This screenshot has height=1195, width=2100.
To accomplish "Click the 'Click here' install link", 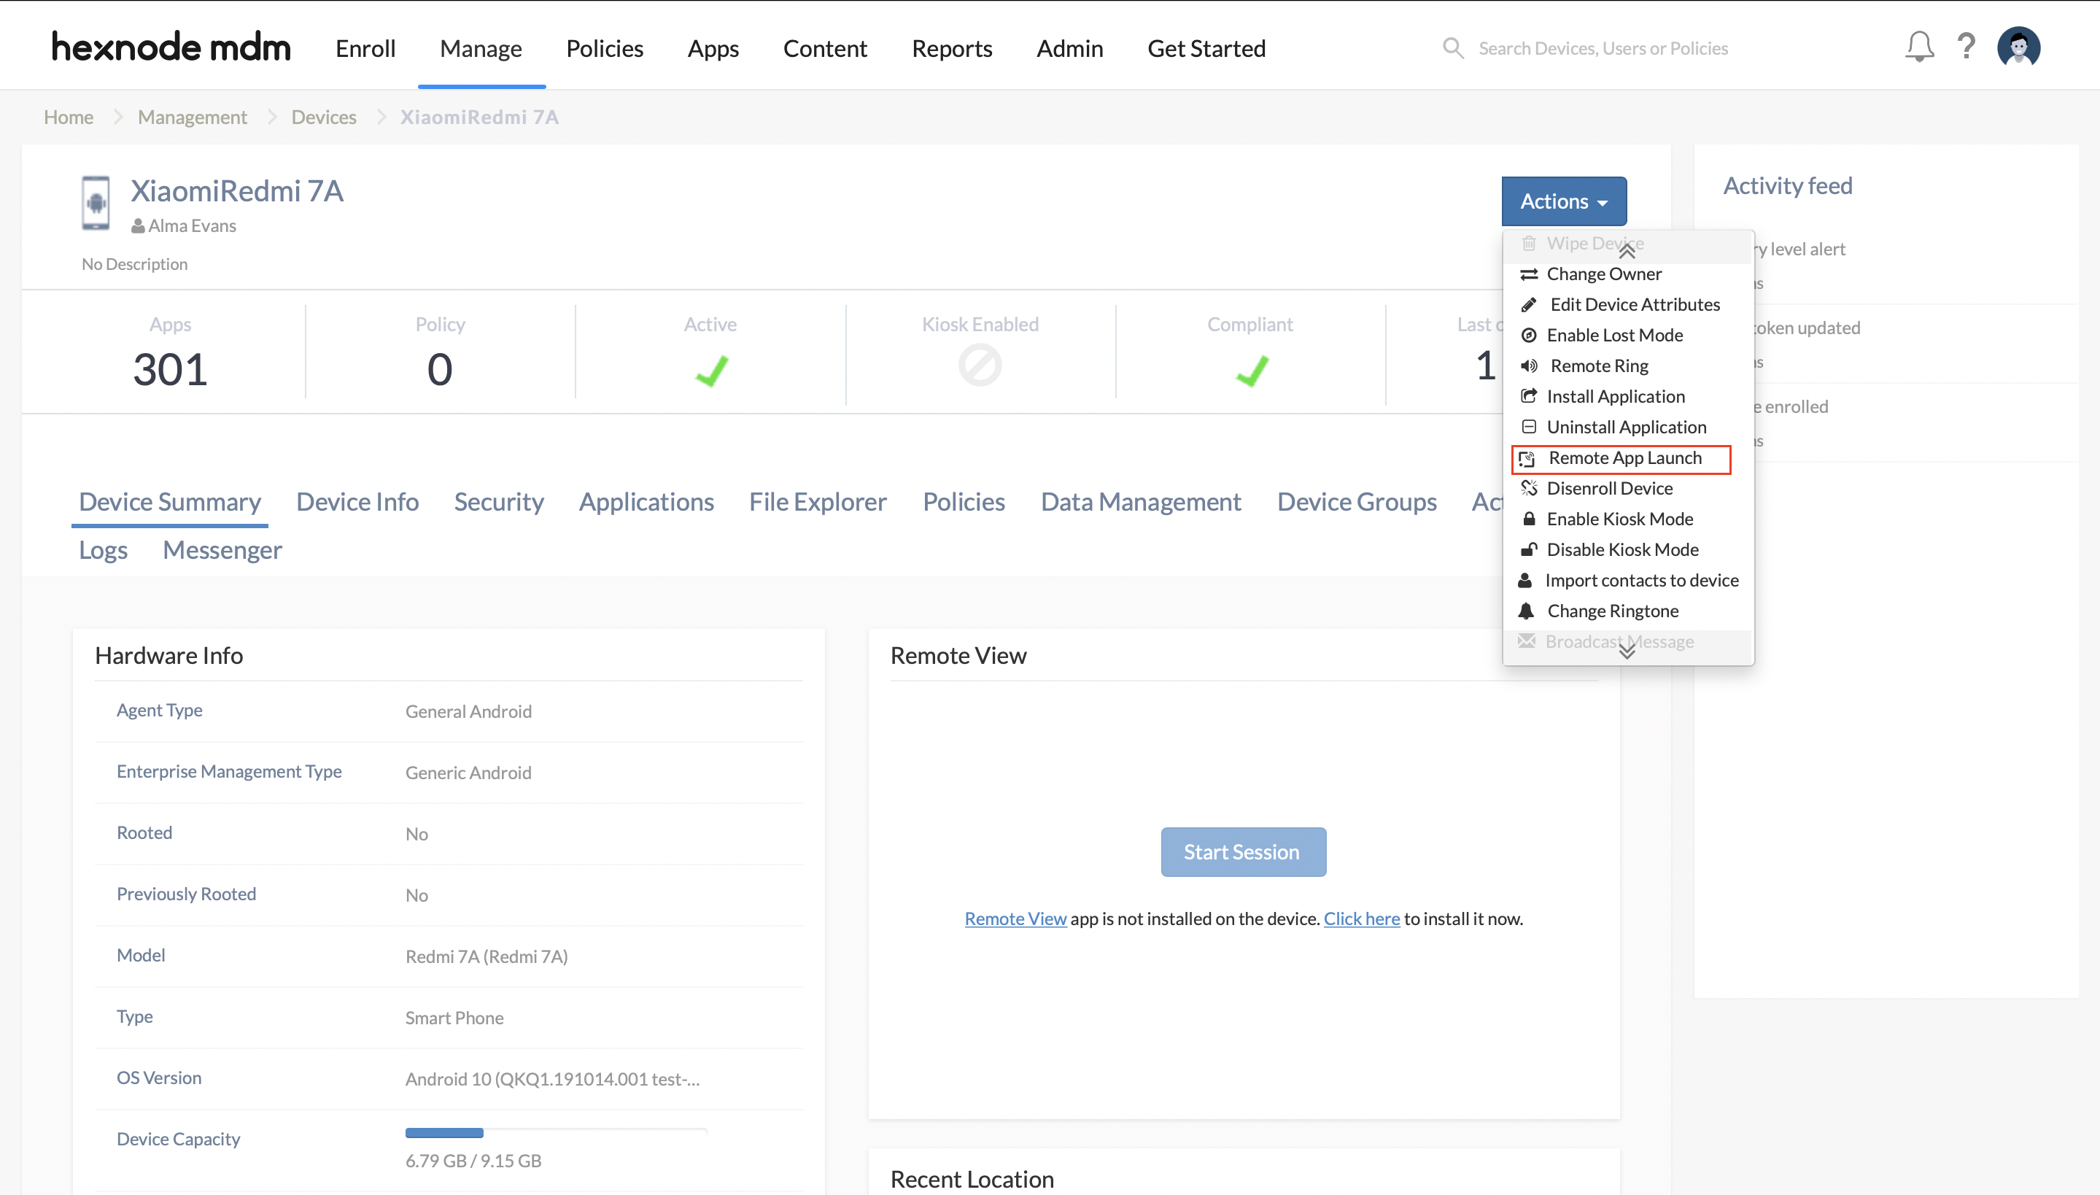I will (1361, 919).
